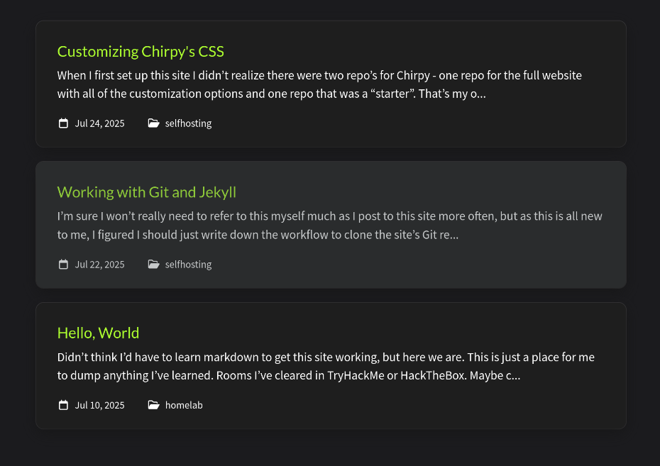The width and height of the screenshot is (660, 466).
Task: Click folder icon next to homelab
Action: point(153,405)
